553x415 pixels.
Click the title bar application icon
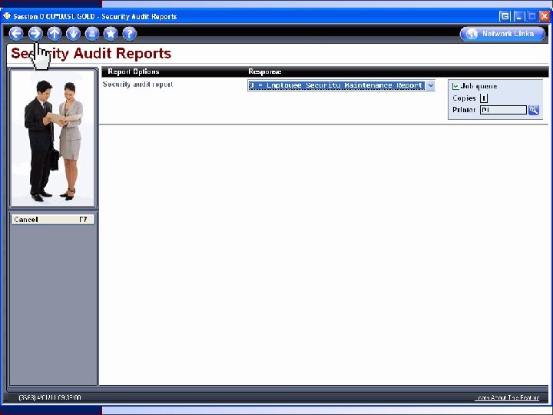[7, 16]
